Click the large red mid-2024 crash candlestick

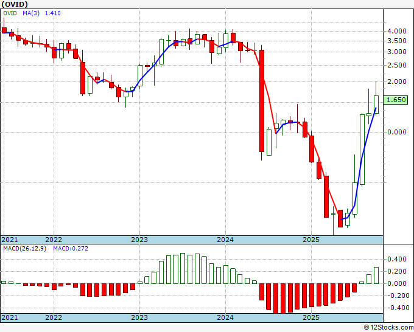(x=262, y=101)
